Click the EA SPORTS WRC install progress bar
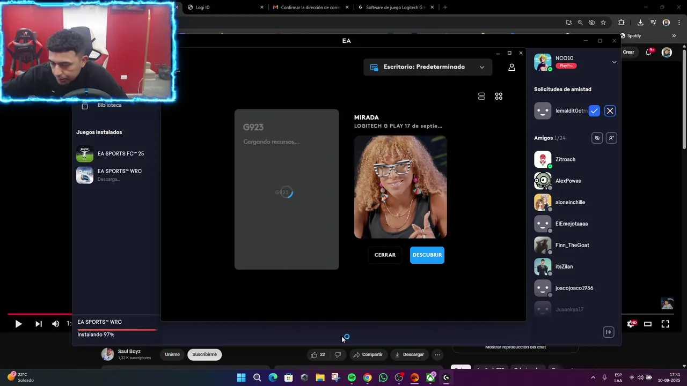The image size is (687, 386). [x=117, y=329]
